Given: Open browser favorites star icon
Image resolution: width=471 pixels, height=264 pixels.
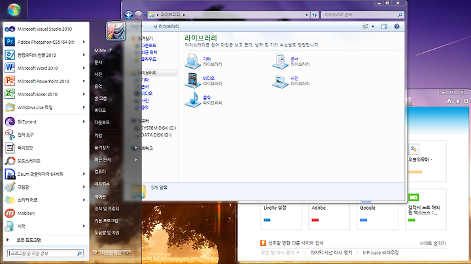Looking at the screenshot, I should pos(458,101).
